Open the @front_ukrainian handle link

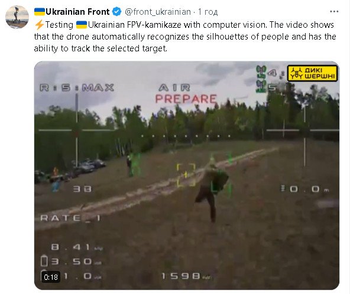click(158, 12)
